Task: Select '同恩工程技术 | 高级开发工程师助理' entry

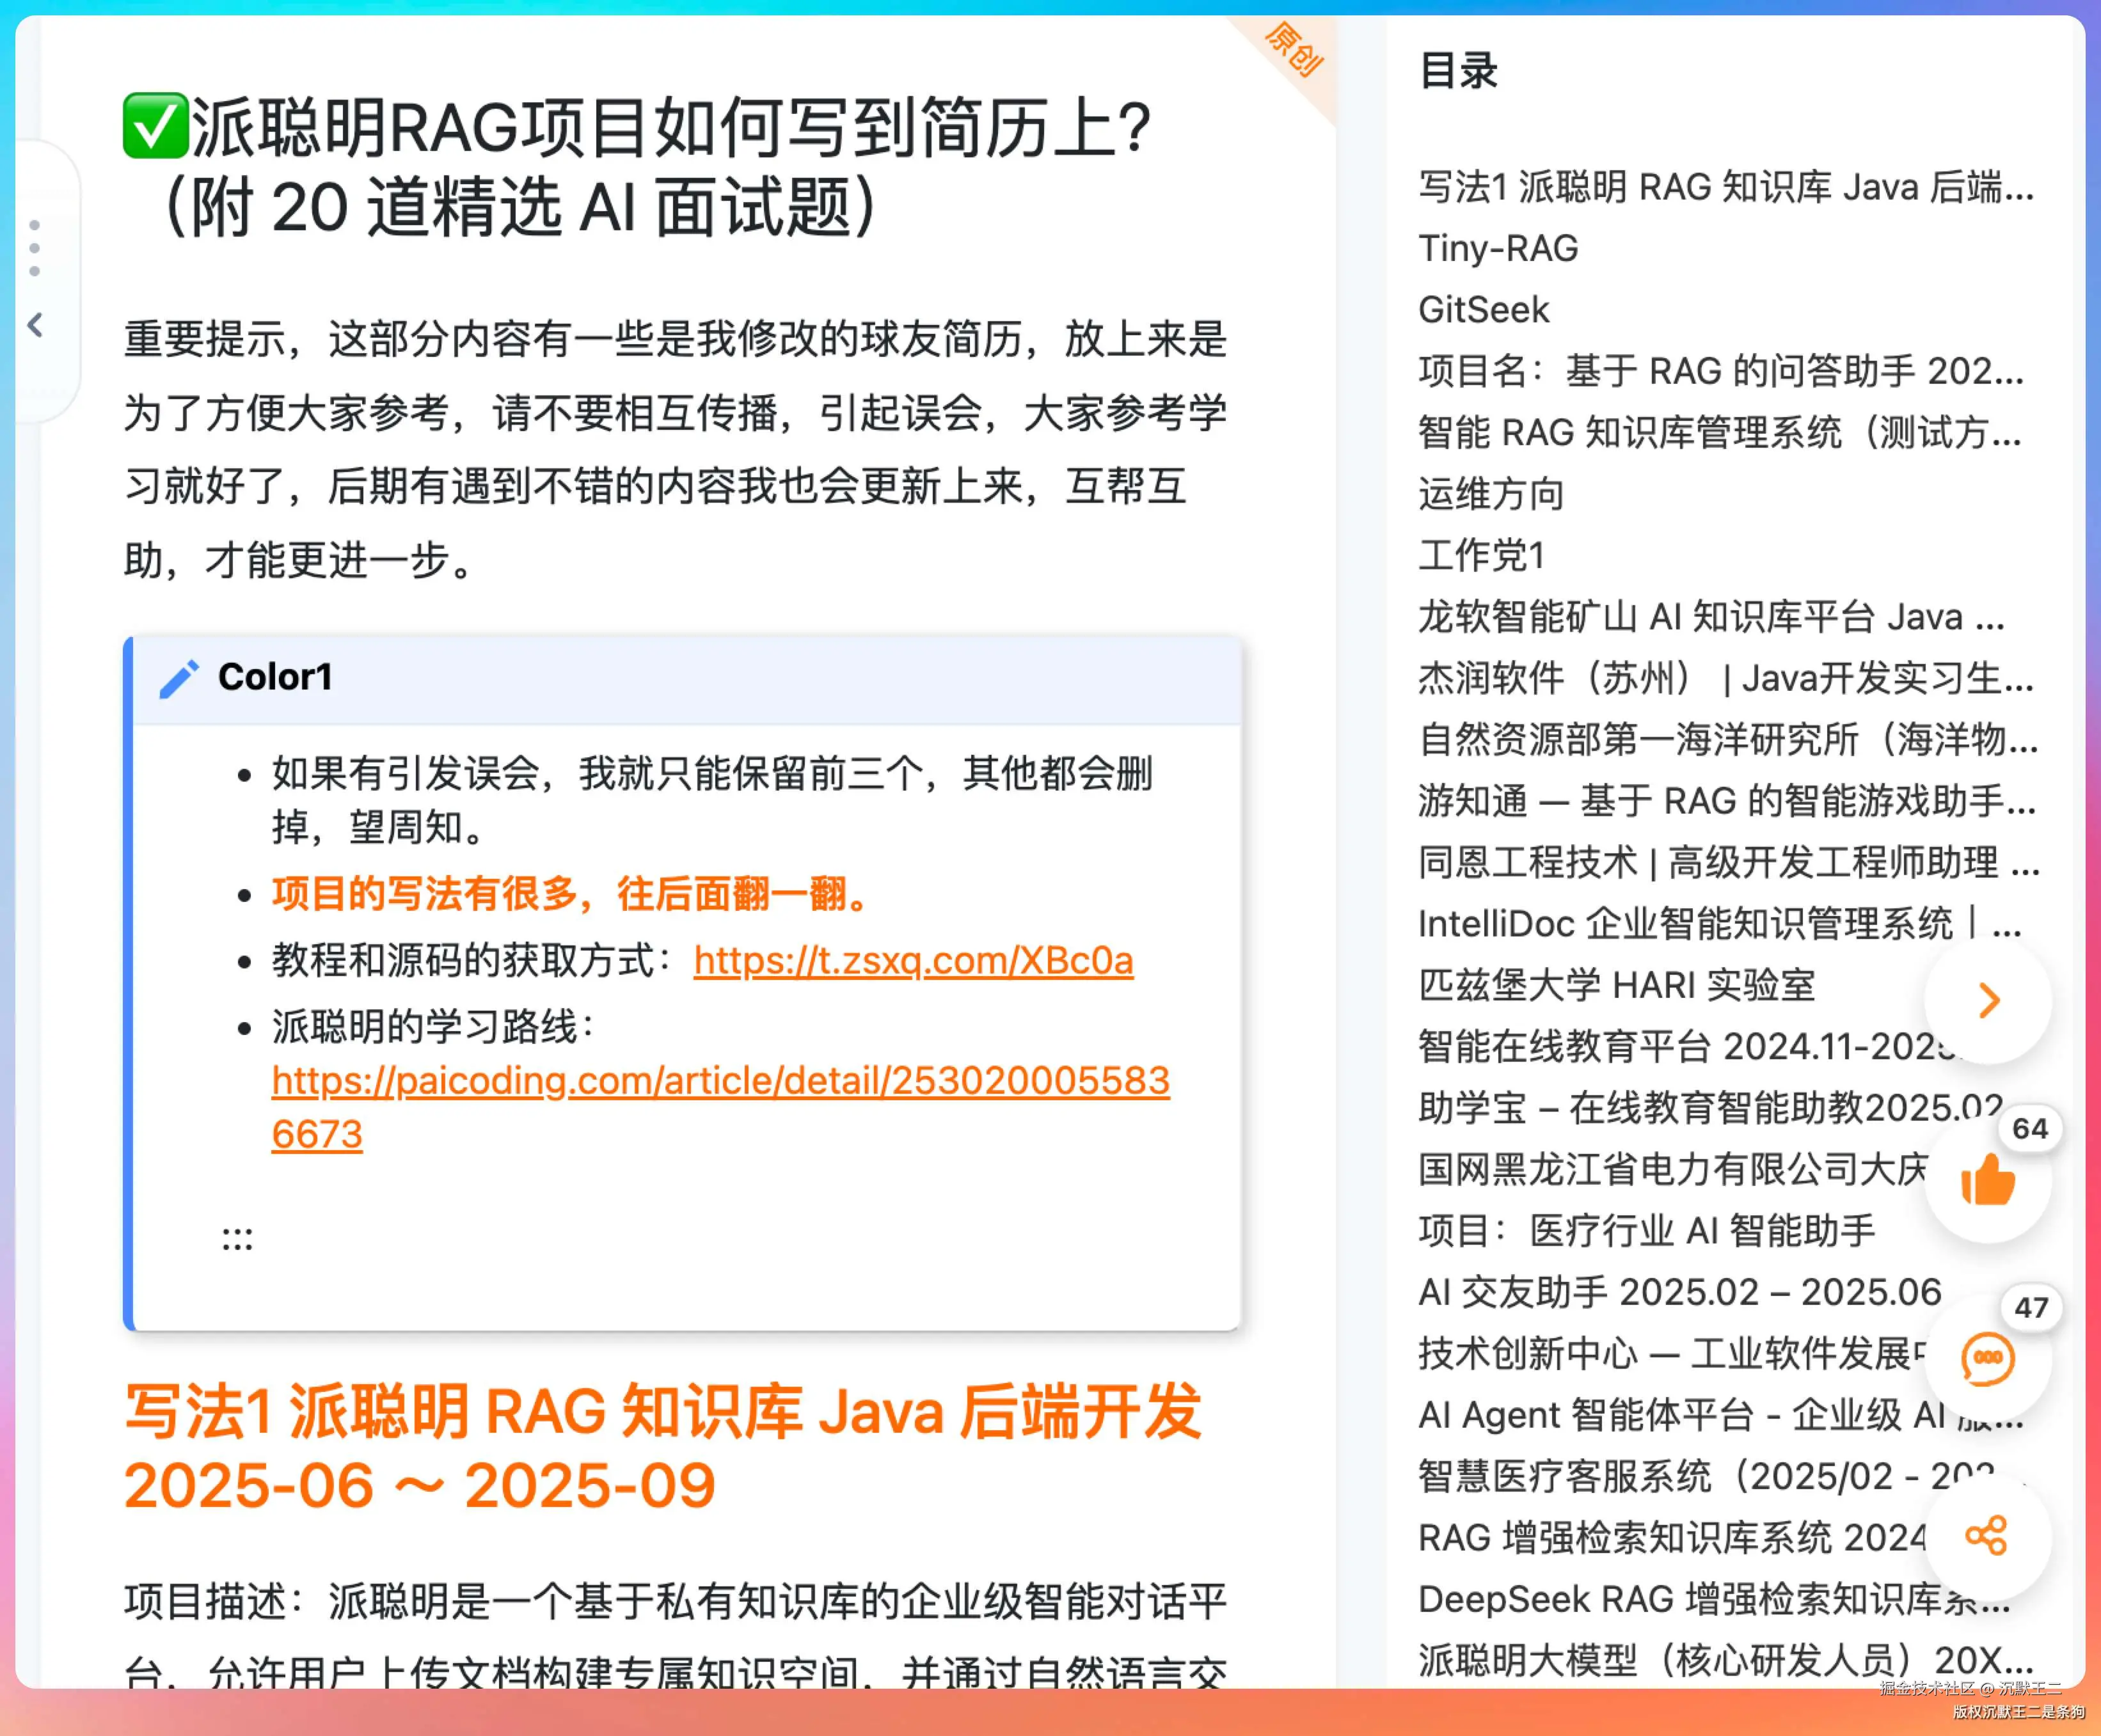Action: 1729,862
